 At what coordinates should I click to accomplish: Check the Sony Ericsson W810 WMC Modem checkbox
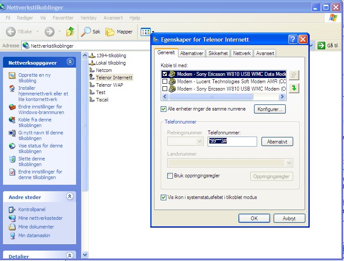click(165, 89)
